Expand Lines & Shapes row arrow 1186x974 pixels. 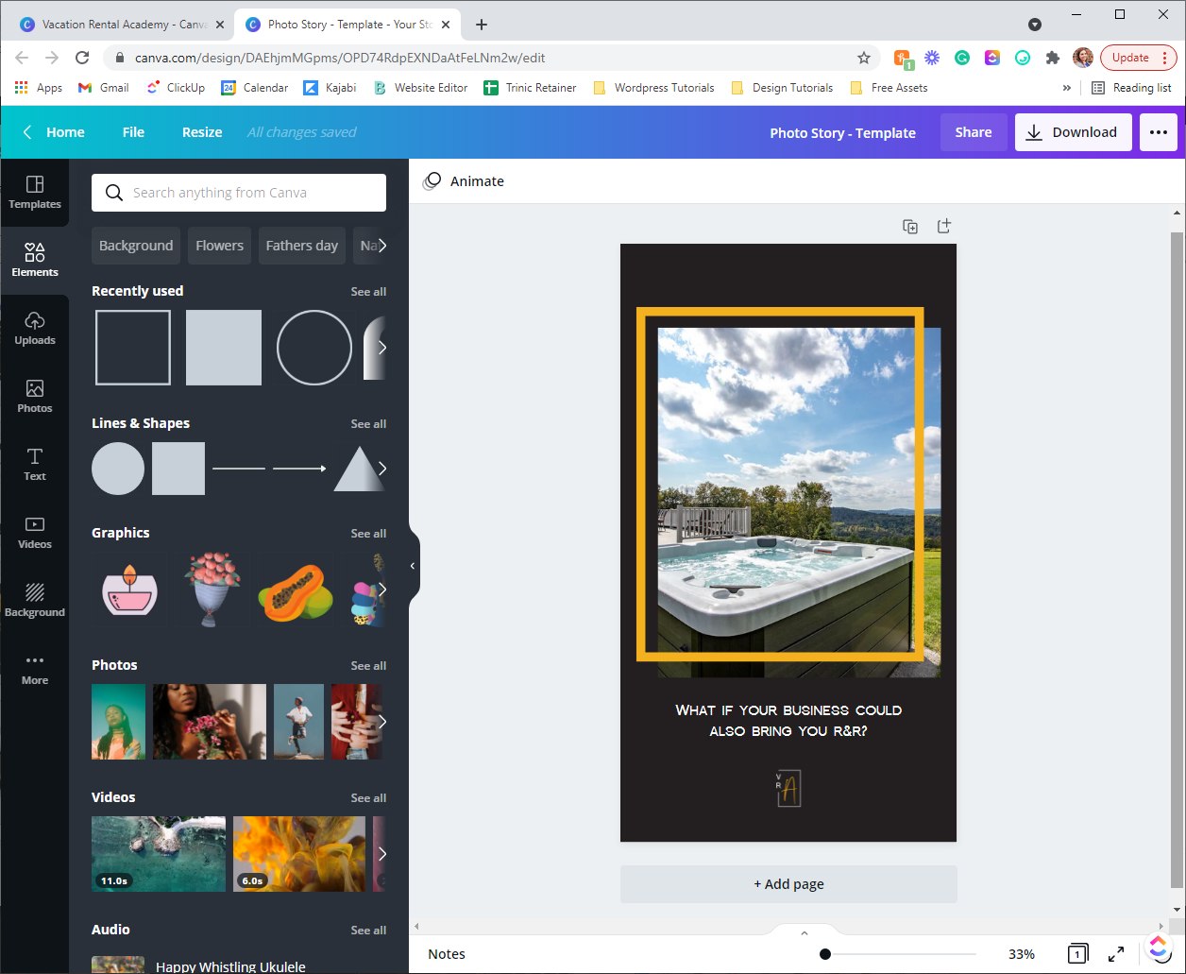[x=381, y=469]
